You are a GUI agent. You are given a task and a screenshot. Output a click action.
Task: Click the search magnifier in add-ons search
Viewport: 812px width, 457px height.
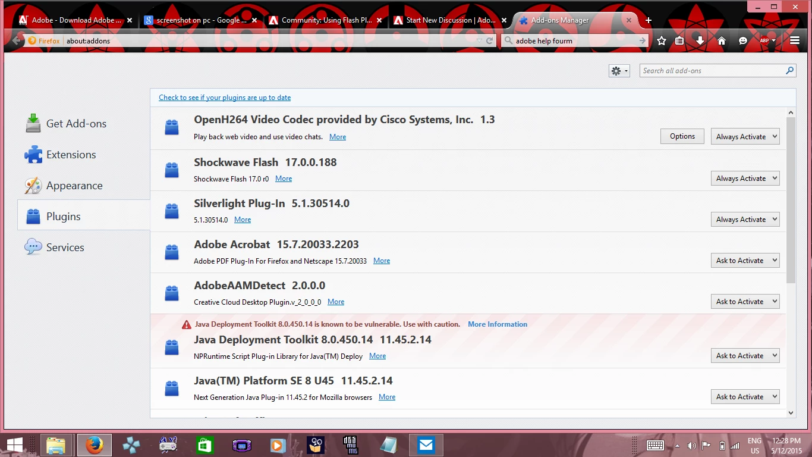coord(789,71)
